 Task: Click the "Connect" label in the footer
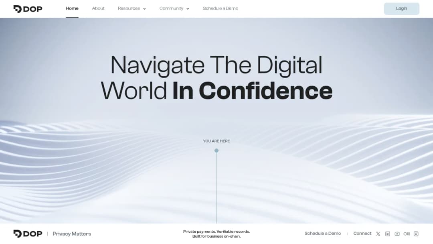tap(362, 234)
